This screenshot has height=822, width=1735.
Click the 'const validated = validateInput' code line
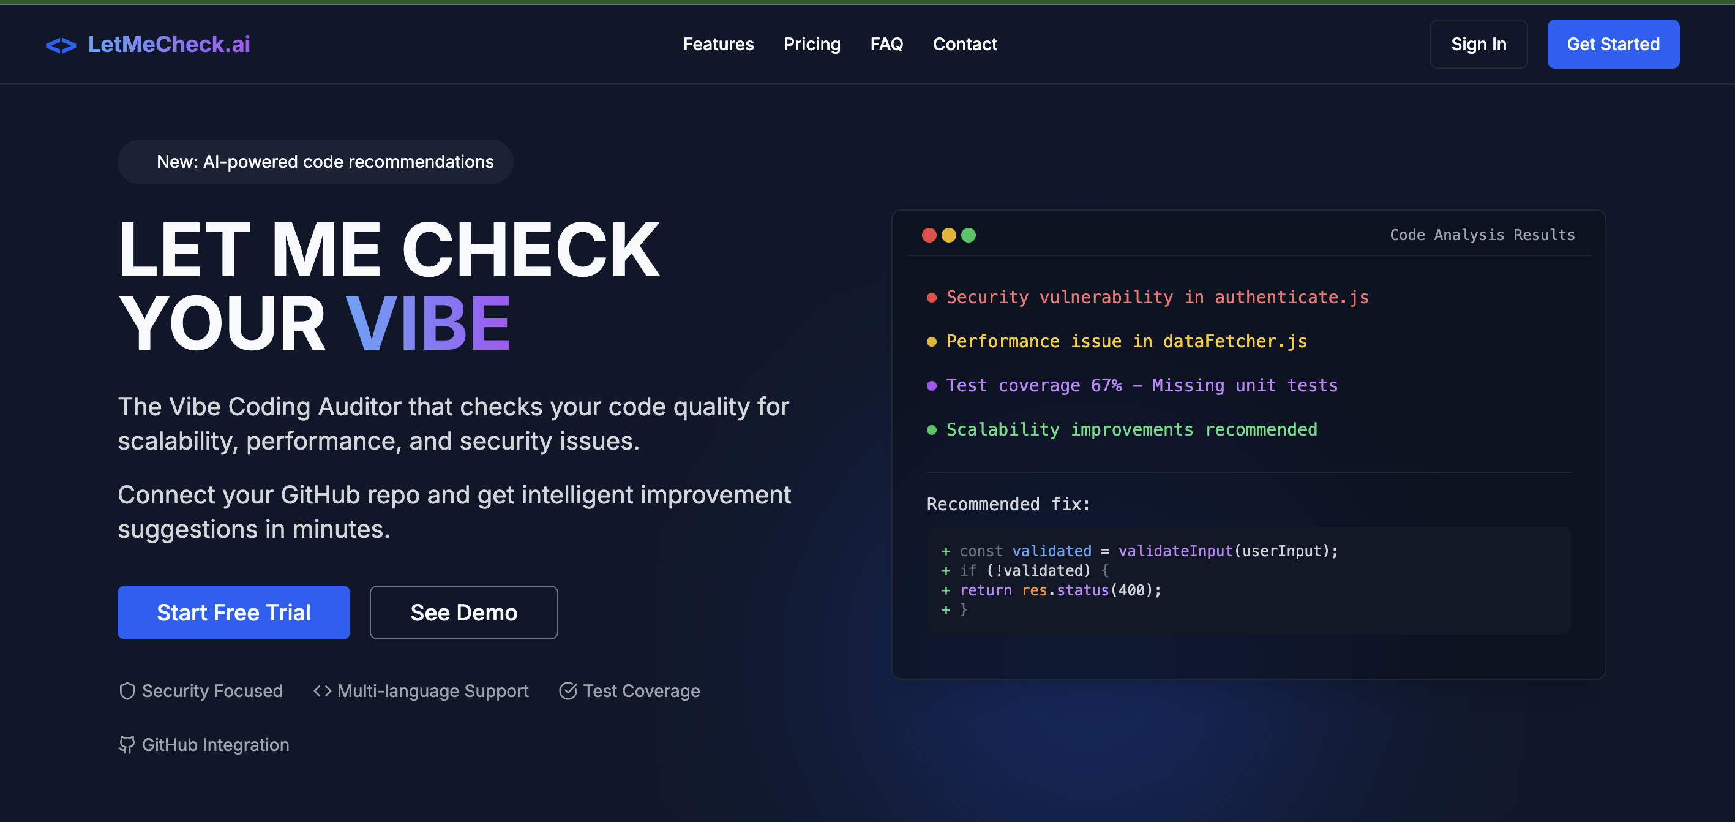click(x=1139, y=551)
